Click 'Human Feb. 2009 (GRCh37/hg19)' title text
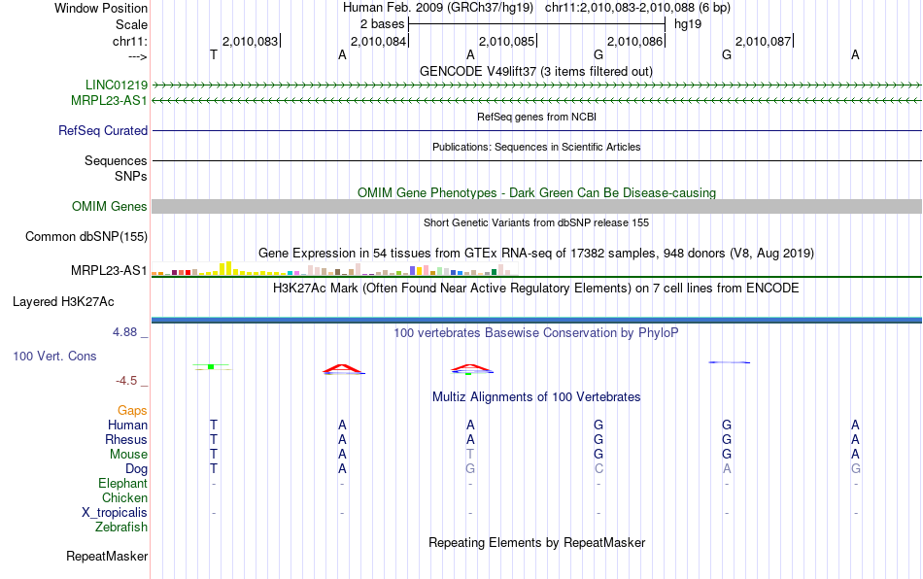This screenshot has width=923, height=579. coord(438,8)
